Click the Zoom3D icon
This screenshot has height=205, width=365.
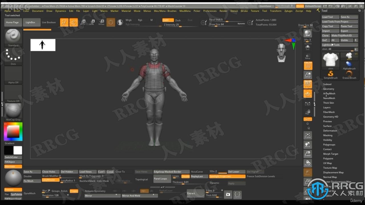pyautogui.click(x=308, y=154)
